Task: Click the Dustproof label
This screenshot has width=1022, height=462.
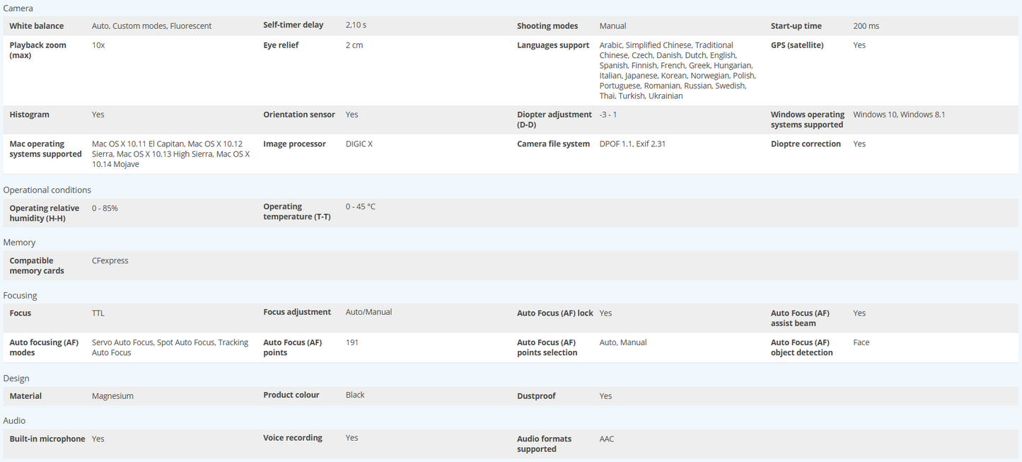Action: point(535,396)
